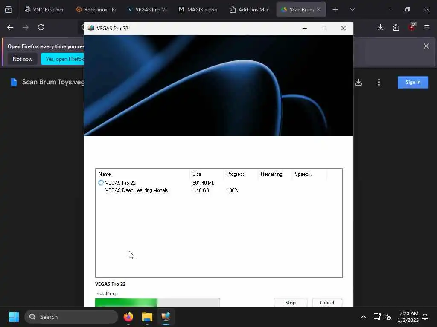Open the muted volume tray icon
Viewport: 437px width, 327px height.
click(388, 317)
